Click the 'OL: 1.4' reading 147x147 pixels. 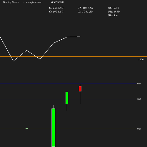[113, 15]
